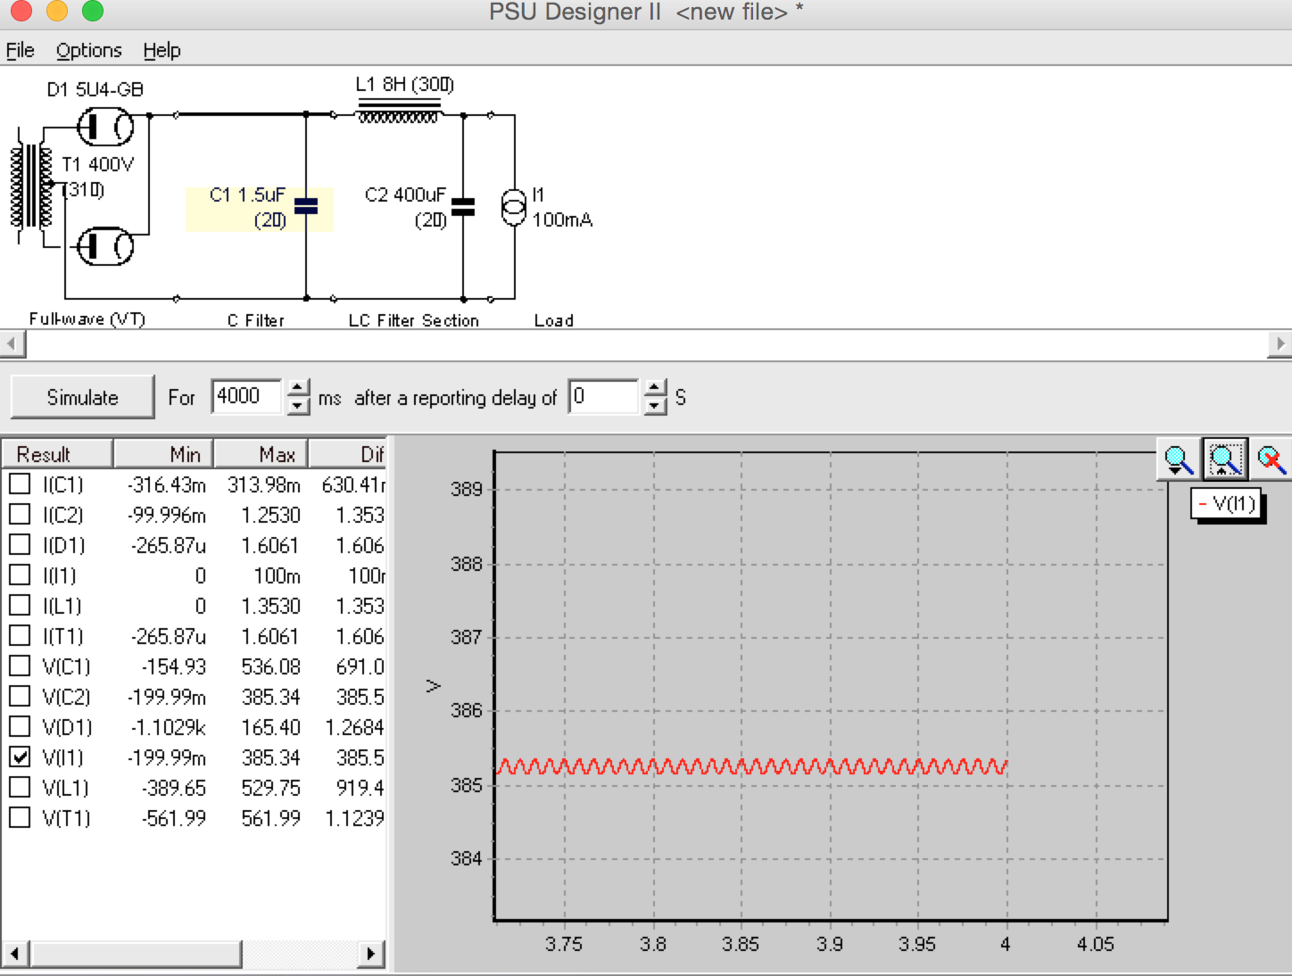Click the red V(I1) waveform trace
This screenshot has height=976, width=1292.
coord(752,766)
